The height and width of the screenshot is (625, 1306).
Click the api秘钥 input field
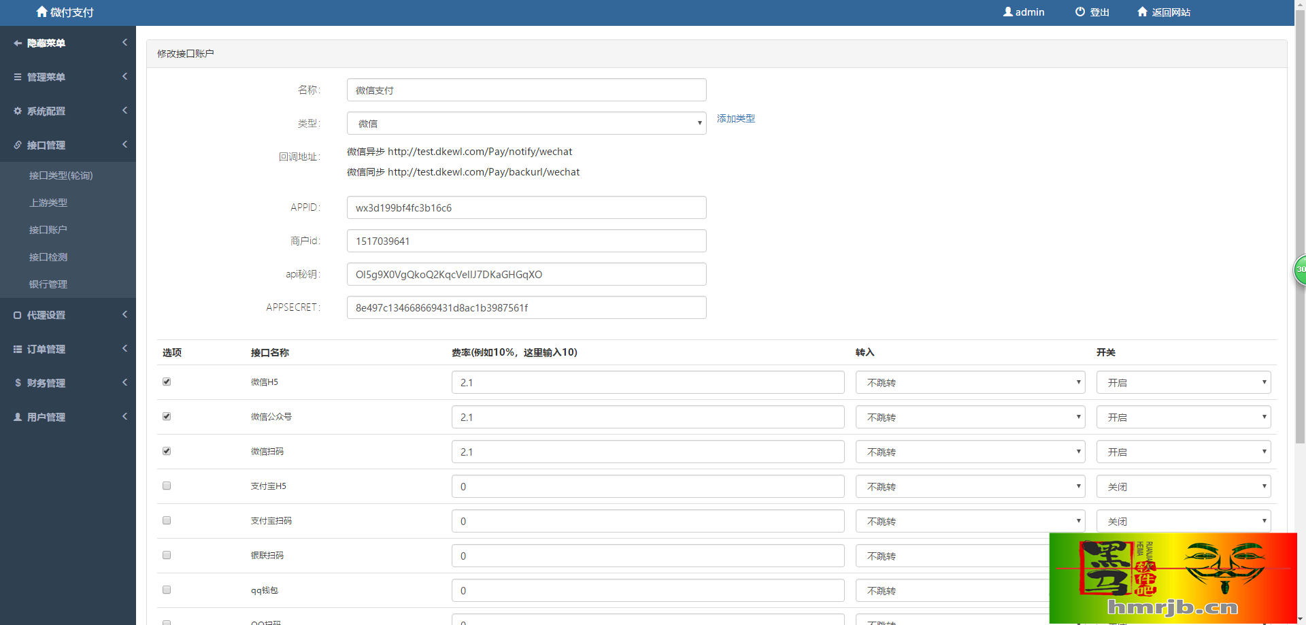click(x=526, y=274)
